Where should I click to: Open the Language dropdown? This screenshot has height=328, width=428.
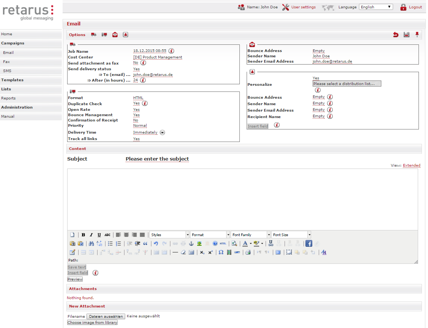(x=376, y=7)
